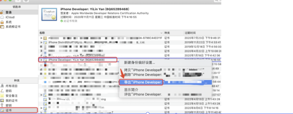Choose 导出 "iPhone Developer" menu entry
Screen dimensions: 293x114
pyautogui.click(x=165, y=82)
